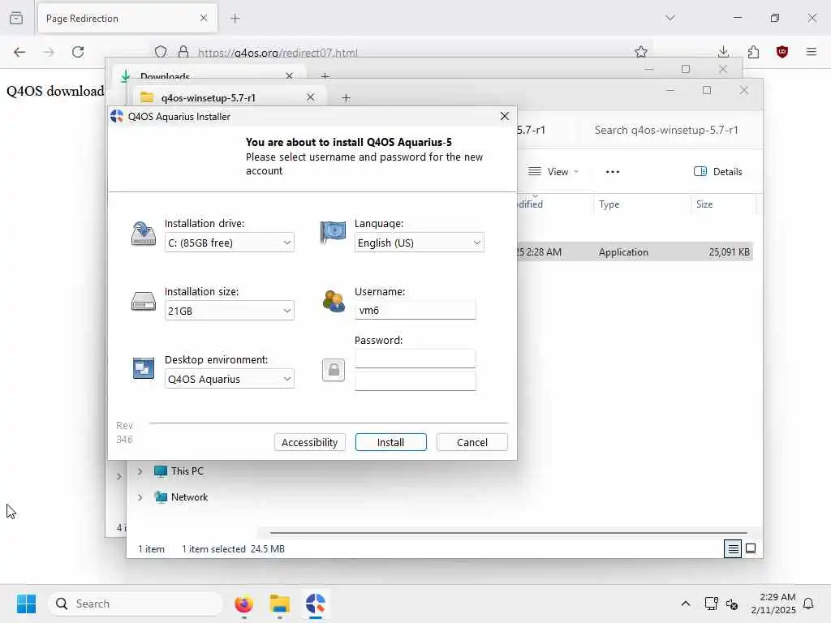Screen dimensions: 831x623
Task: Click the Firefox forward arrow
Action: click(x=49, y=52)
